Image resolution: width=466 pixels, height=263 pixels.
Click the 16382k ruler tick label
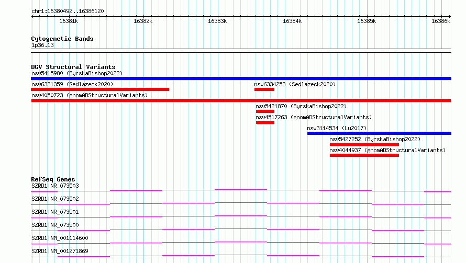coord(143,21)
